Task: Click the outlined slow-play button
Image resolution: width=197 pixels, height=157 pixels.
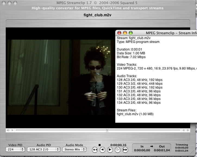Action: point(118,150)
